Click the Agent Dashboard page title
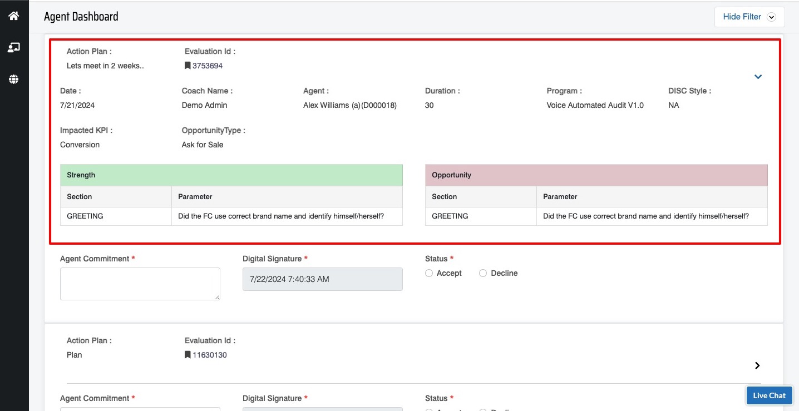The width and height of the screenshot is (799, 411). 81,17
